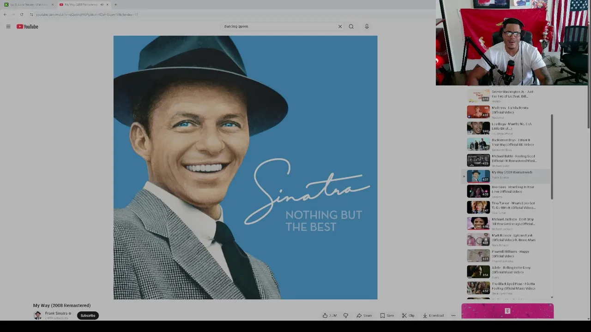Open the YouTube hamburger guide menu

click(8, 27)
